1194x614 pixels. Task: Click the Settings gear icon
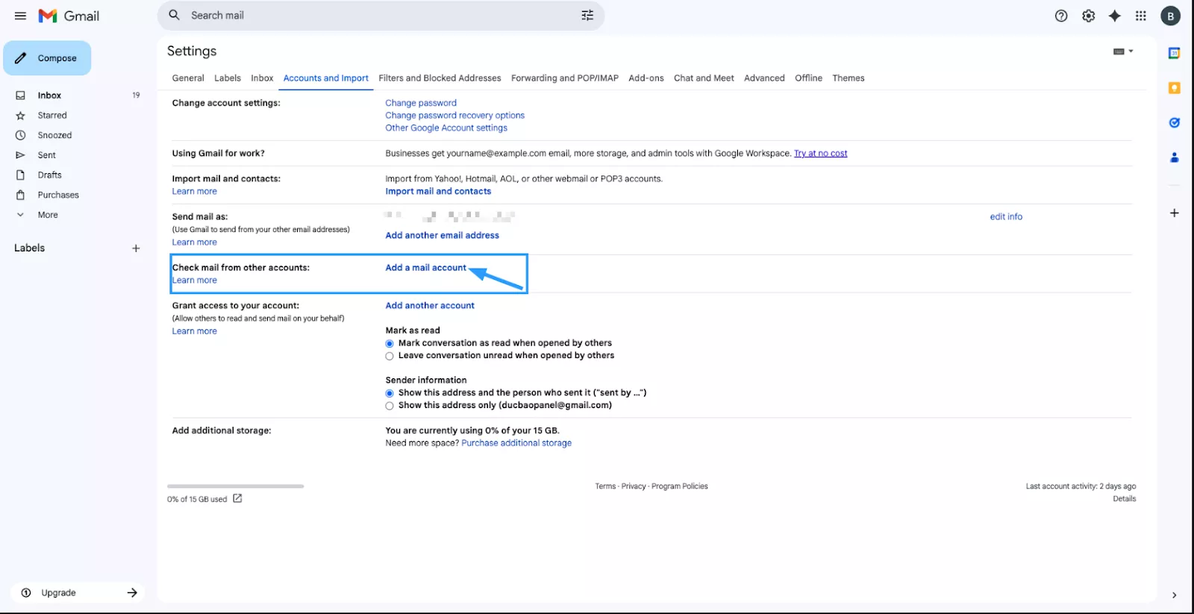click(1088, 16)
